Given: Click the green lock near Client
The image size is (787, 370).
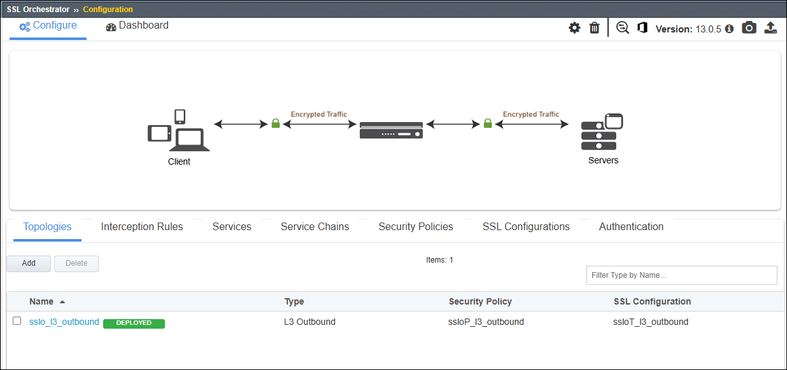Looking at the screenshot, I should click(276, 123).
